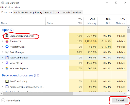Click the Windows Explorer folder icon
130x105 pixels.
point(7,68)
